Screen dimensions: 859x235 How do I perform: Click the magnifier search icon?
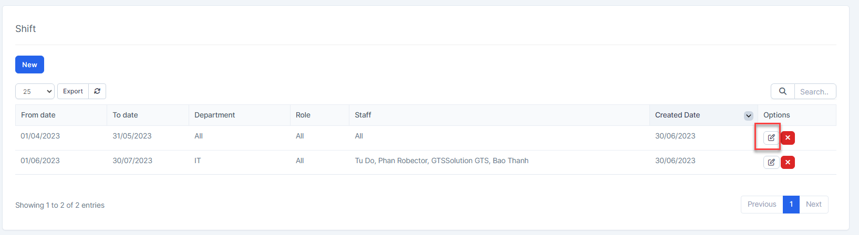click(782, 91)
